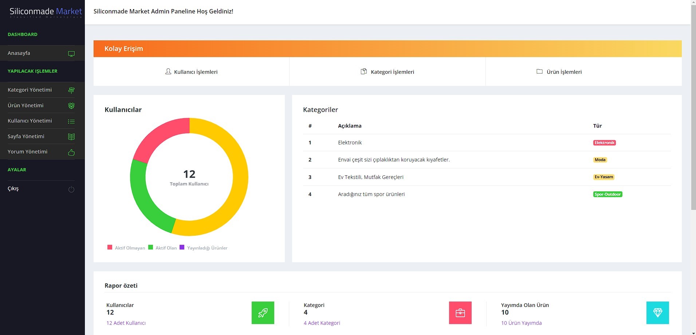The image size is (696, 335).
Task: Open Kategori İşlemleri via its page icon
Action: [364, 71]
